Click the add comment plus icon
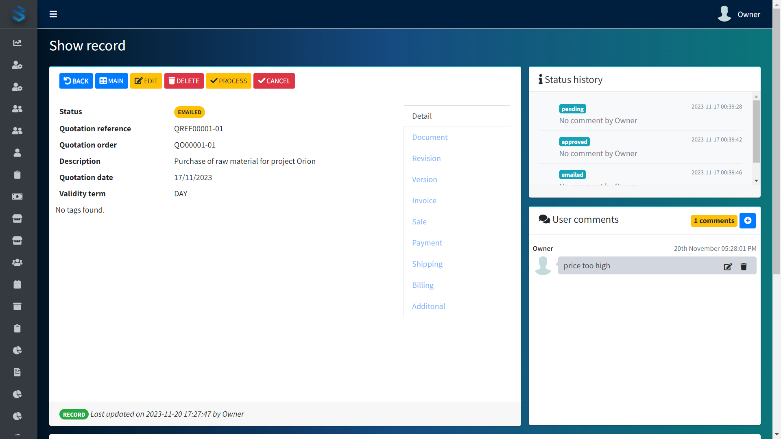This screenshot has width=781, height=439. pos(748,221)
